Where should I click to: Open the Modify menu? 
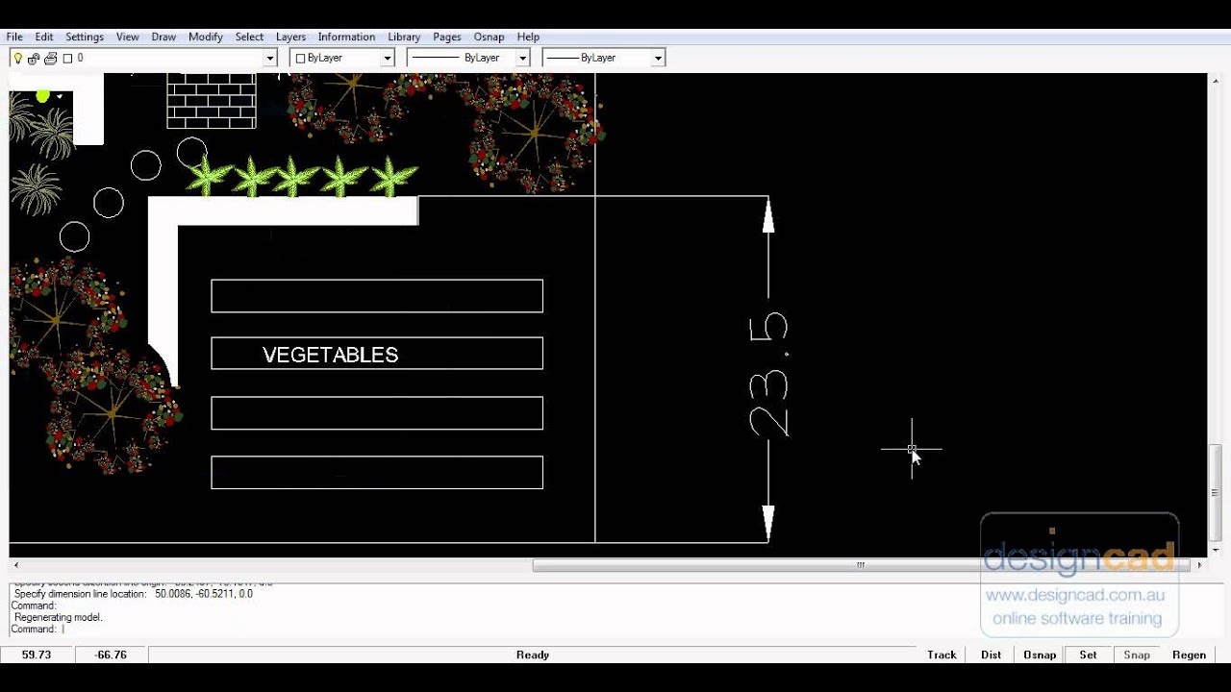pos(206,37)
